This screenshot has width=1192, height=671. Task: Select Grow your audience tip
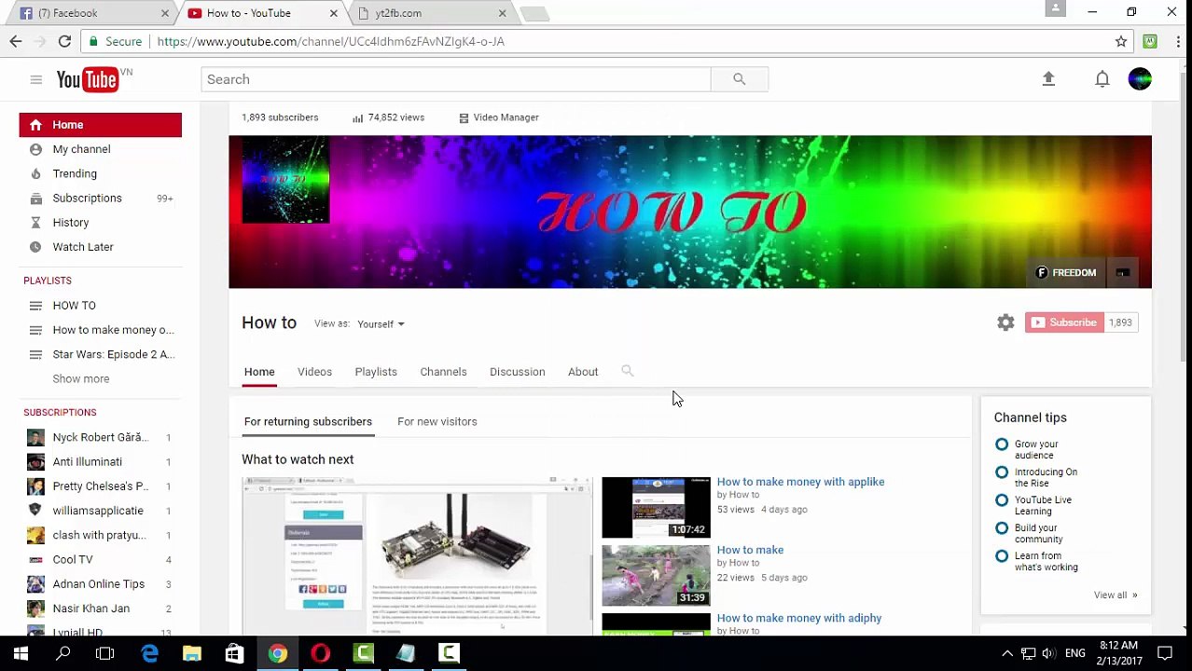point(1035,449)
